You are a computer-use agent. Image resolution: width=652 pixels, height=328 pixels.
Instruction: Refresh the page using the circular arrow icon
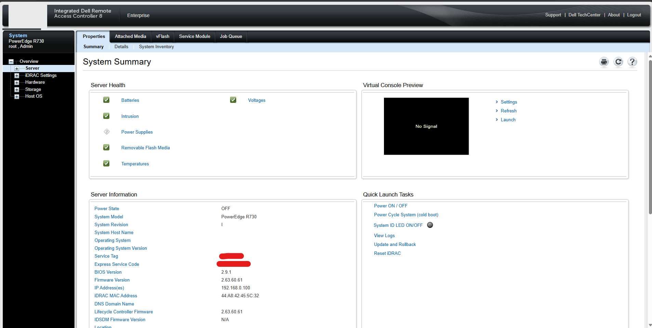point(618,62)
